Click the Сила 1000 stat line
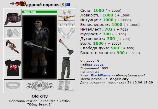This screenshot has height=109, width=158. [x=101, y=11]
